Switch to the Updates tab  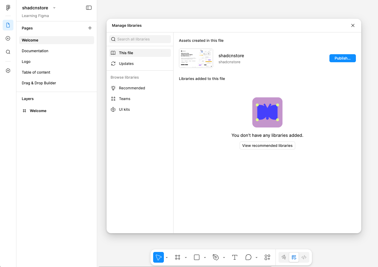(140, 64)
